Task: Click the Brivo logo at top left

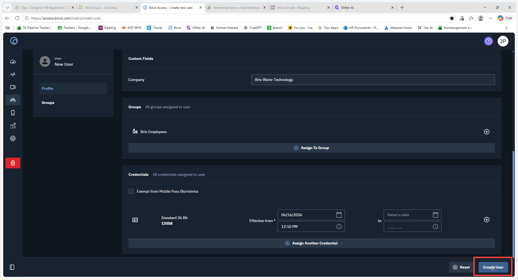Action: point(14,41)
